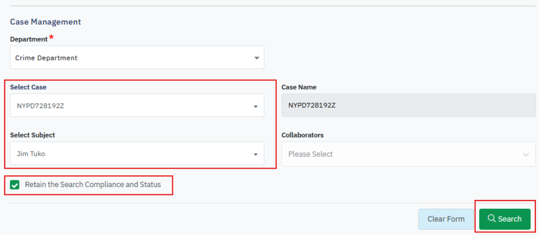Click the Department dropdown arrow
Image resolution: width=540 pixels, height=235 pixels.
(256, 58)
